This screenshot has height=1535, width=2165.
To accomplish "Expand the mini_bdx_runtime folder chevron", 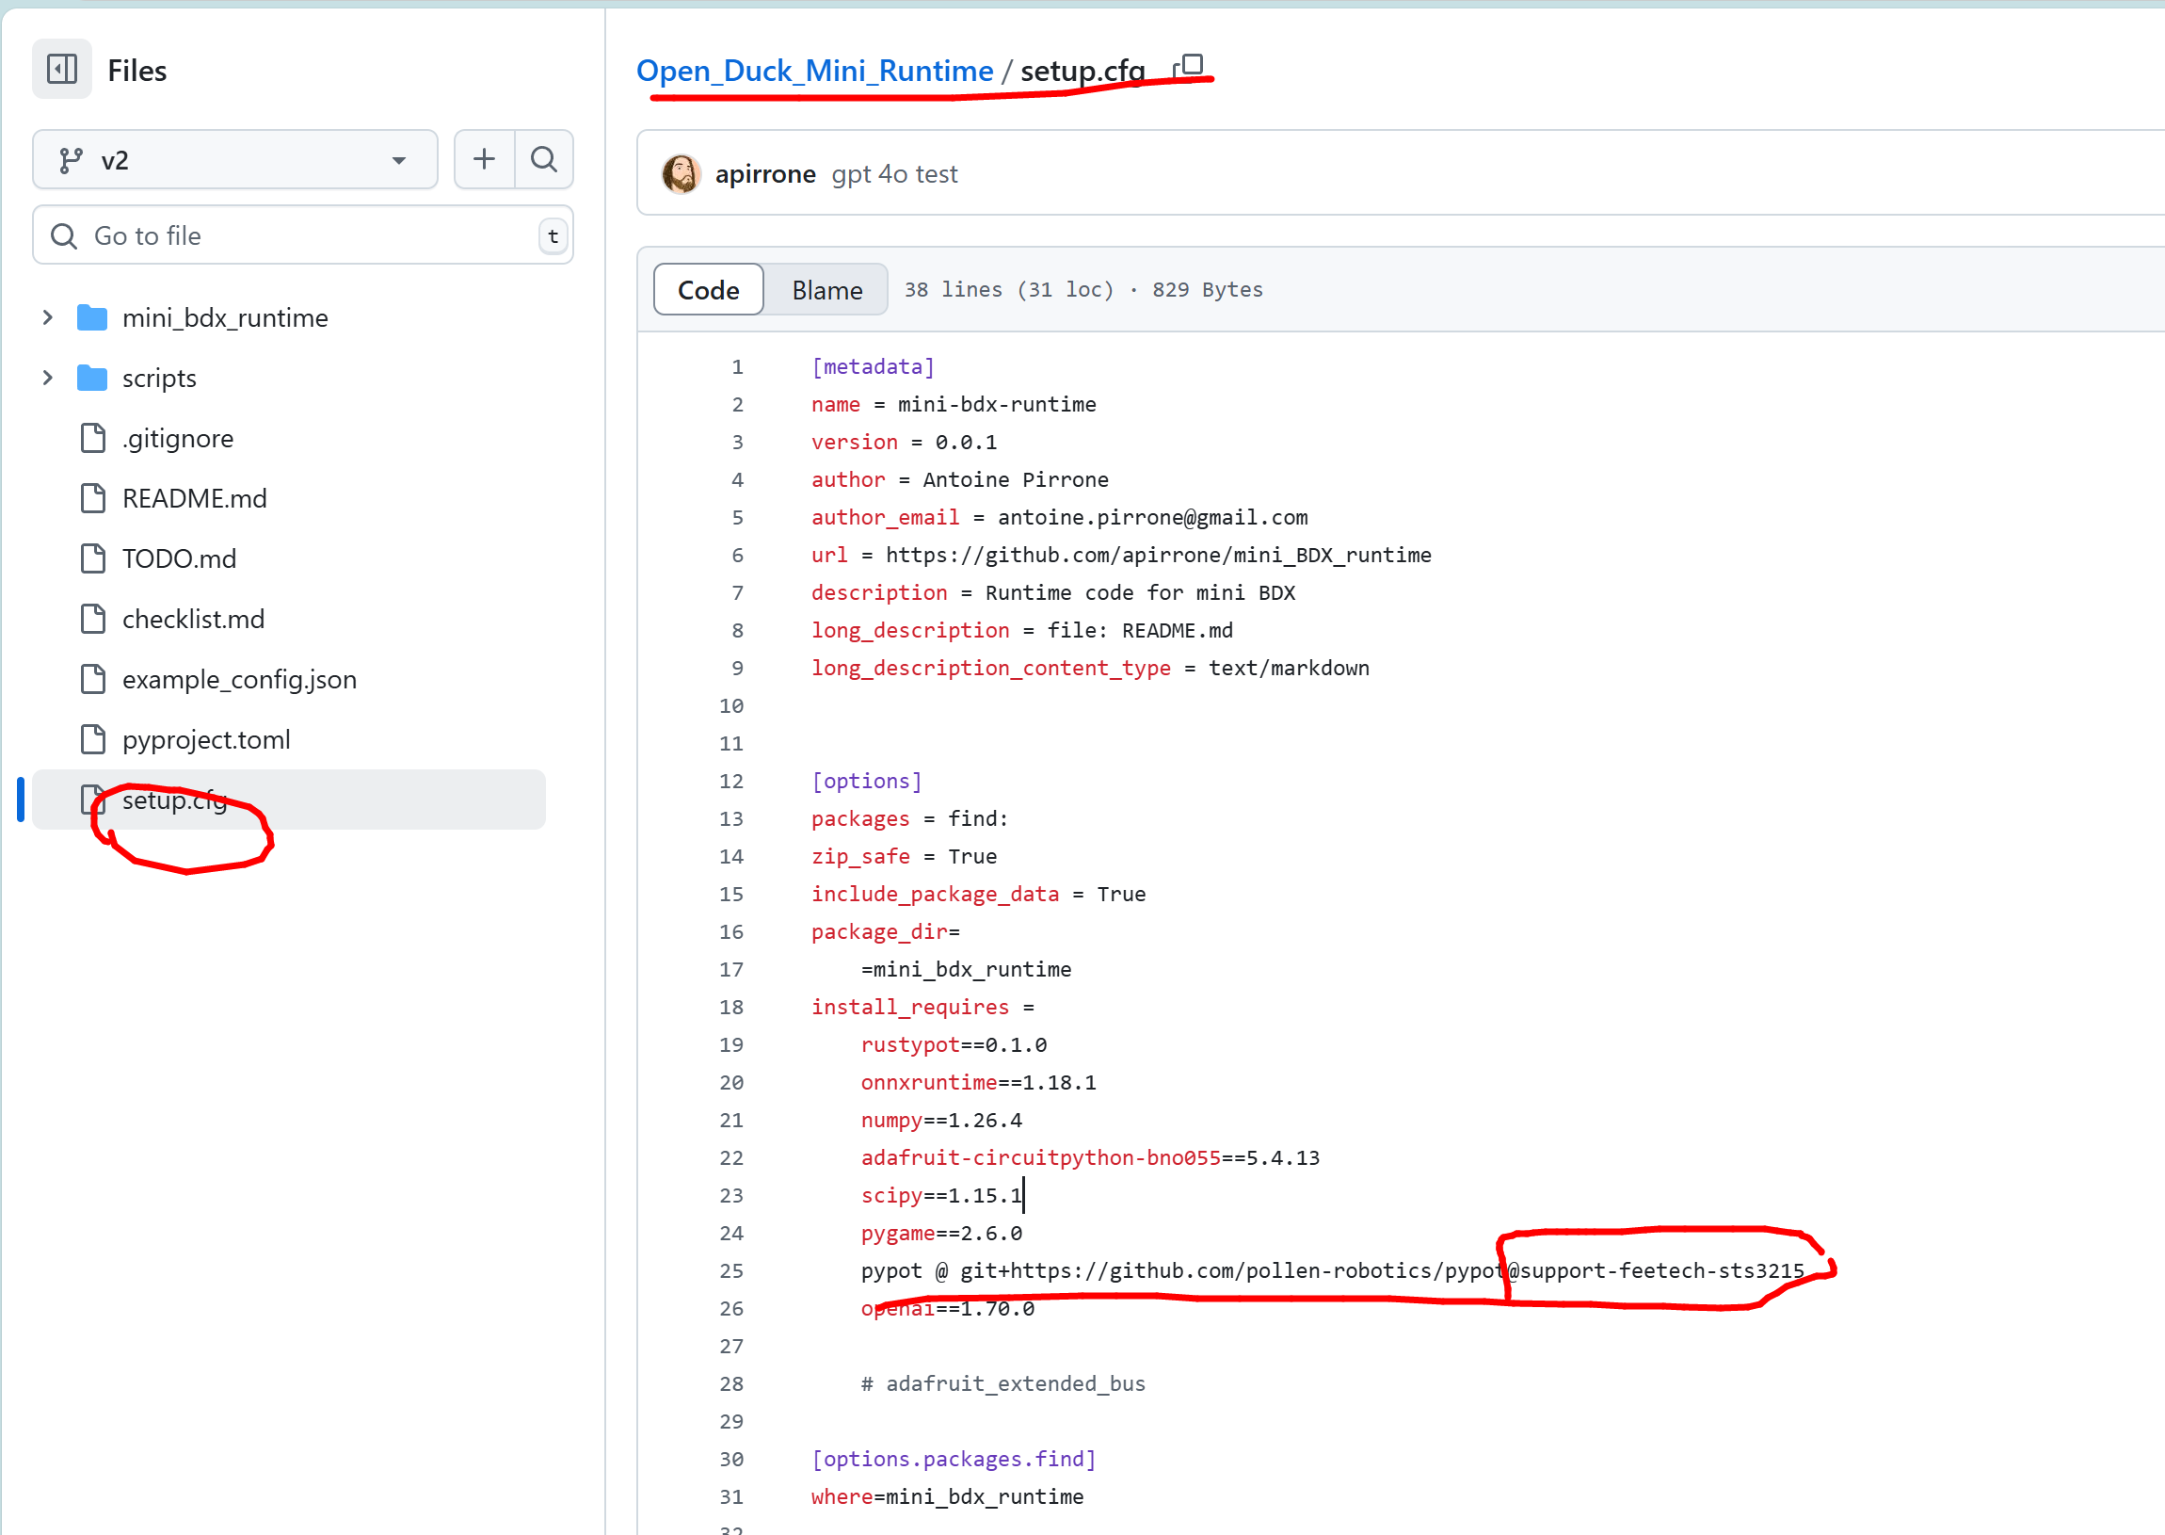I will point(47,317).
